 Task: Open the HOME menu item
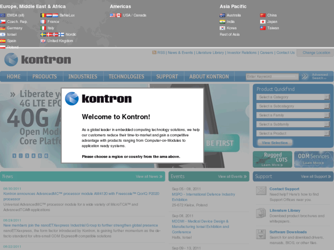click(14, 77)
